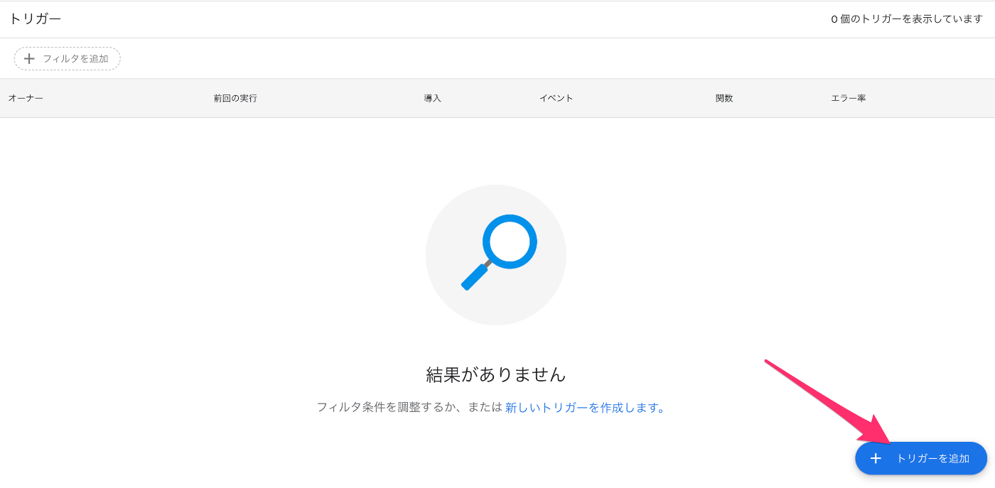Click the 導入 column header

coord(433,98)
